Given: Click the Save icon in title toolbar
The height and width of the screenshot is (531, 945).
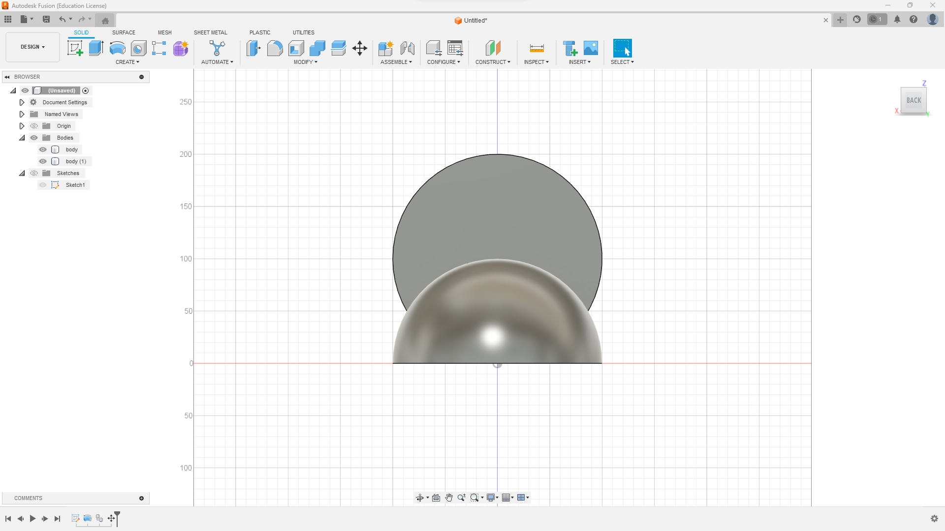Looking at the screenshot, I should click(46, 19).
